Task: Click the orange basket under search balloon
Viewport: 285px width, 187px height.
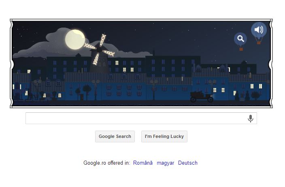Action: click(x=241, y=49)
